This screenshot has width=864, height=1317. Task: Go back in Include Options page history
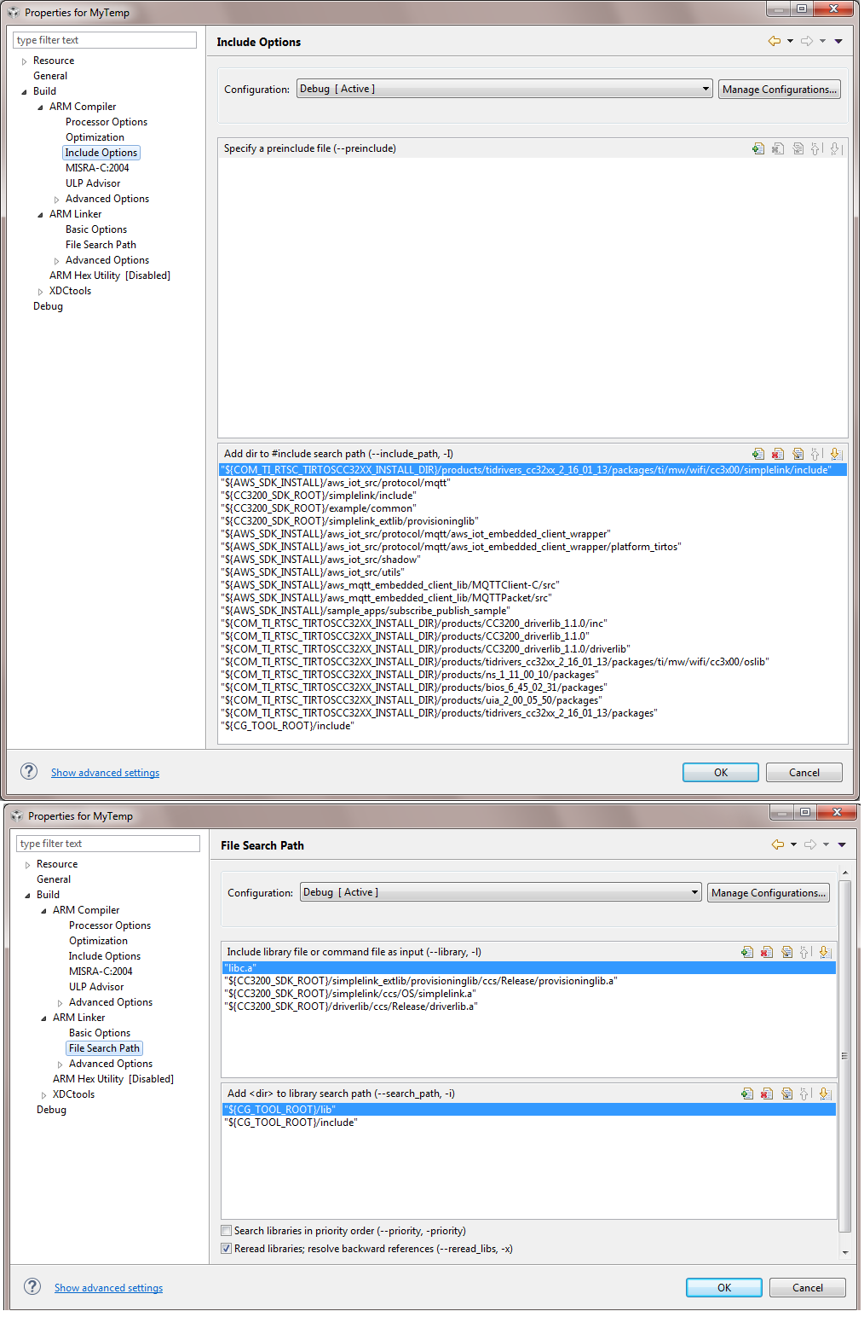774,41
